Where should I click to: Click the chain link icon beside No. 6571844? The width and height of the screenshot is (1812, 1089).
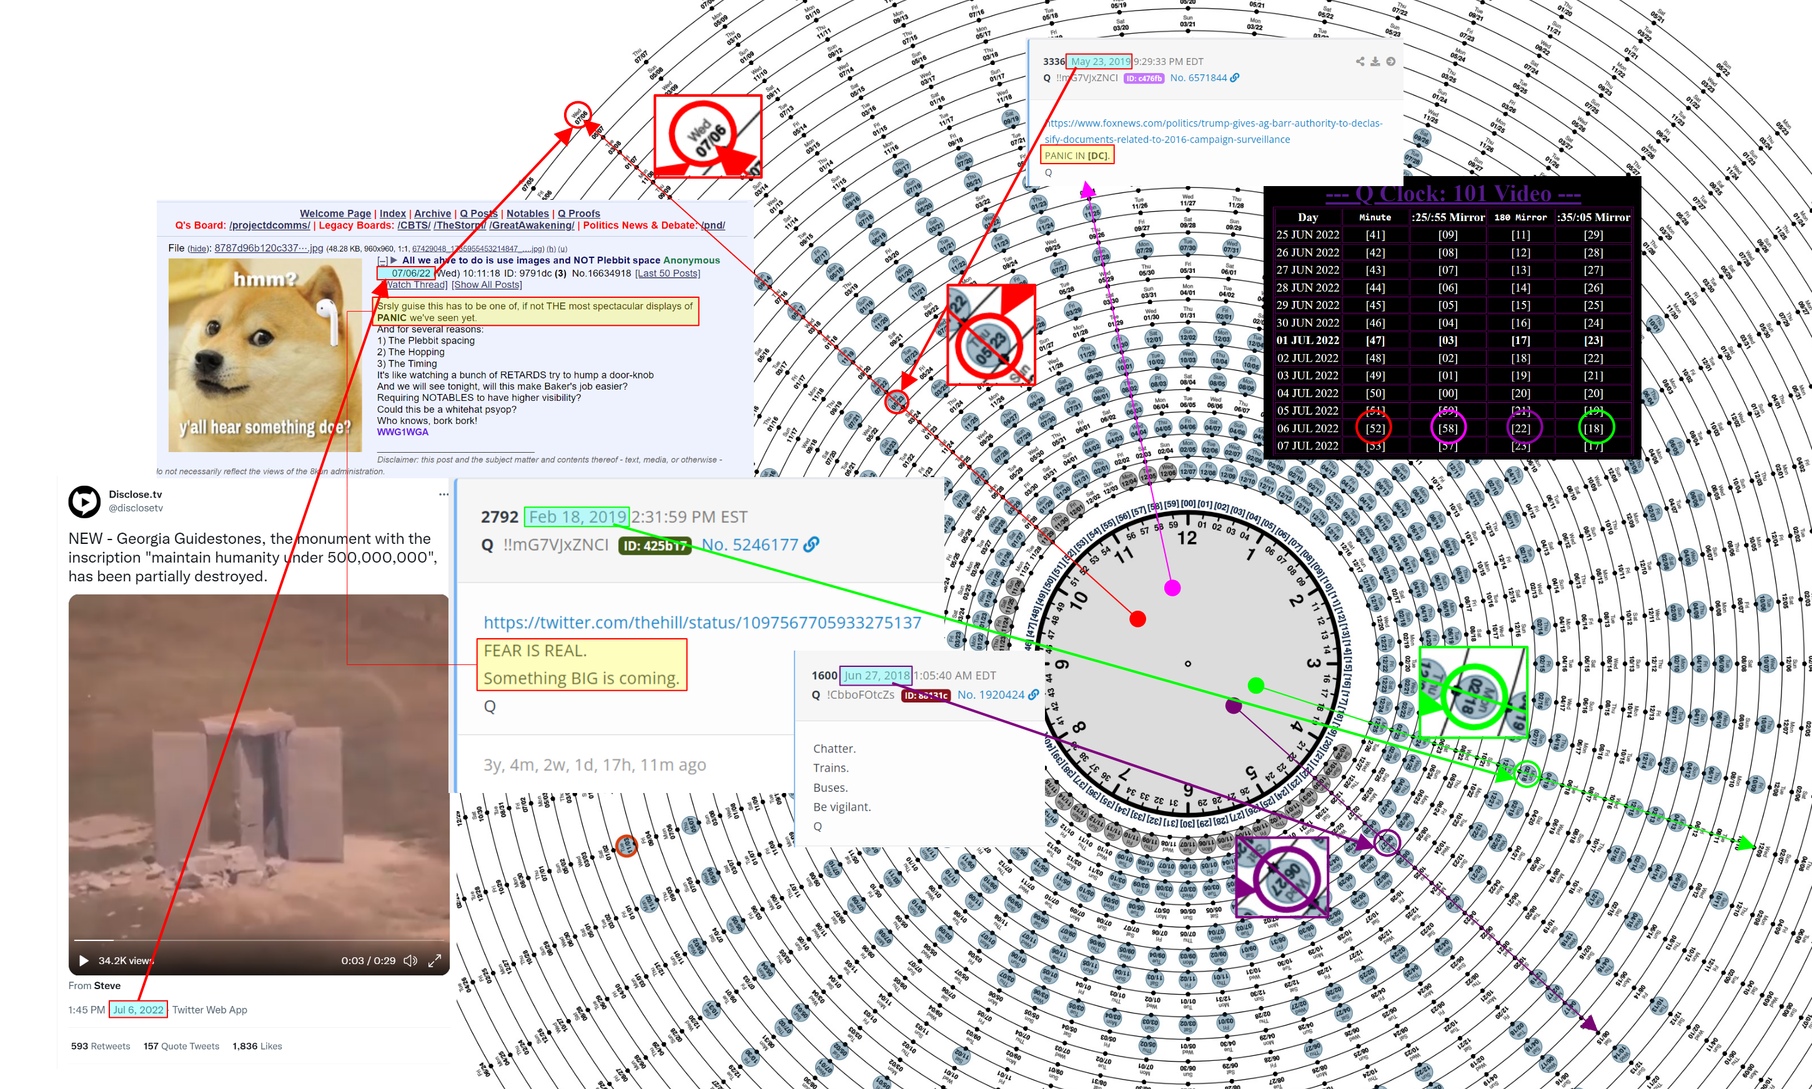pos(1235,78)
